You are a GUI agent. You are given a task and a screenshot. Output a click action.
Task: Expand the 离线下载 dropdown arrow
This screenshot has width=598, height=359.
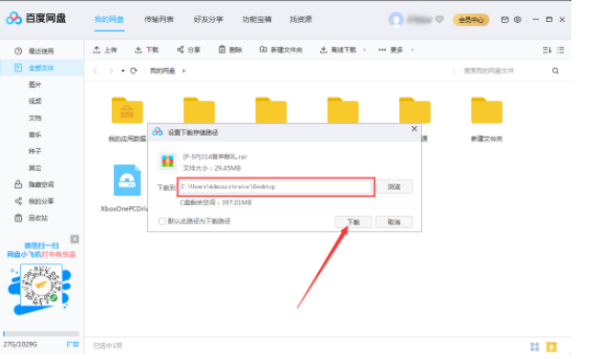[364, 50]
